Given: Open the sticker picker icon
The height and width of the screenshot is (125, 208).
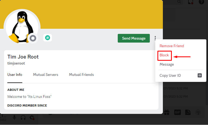Looking at the screenshot, I should click(188, 113).
